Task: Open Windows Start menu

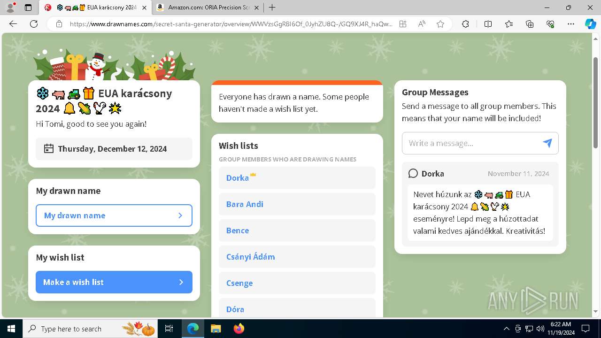Action: [x=11, y=329]
